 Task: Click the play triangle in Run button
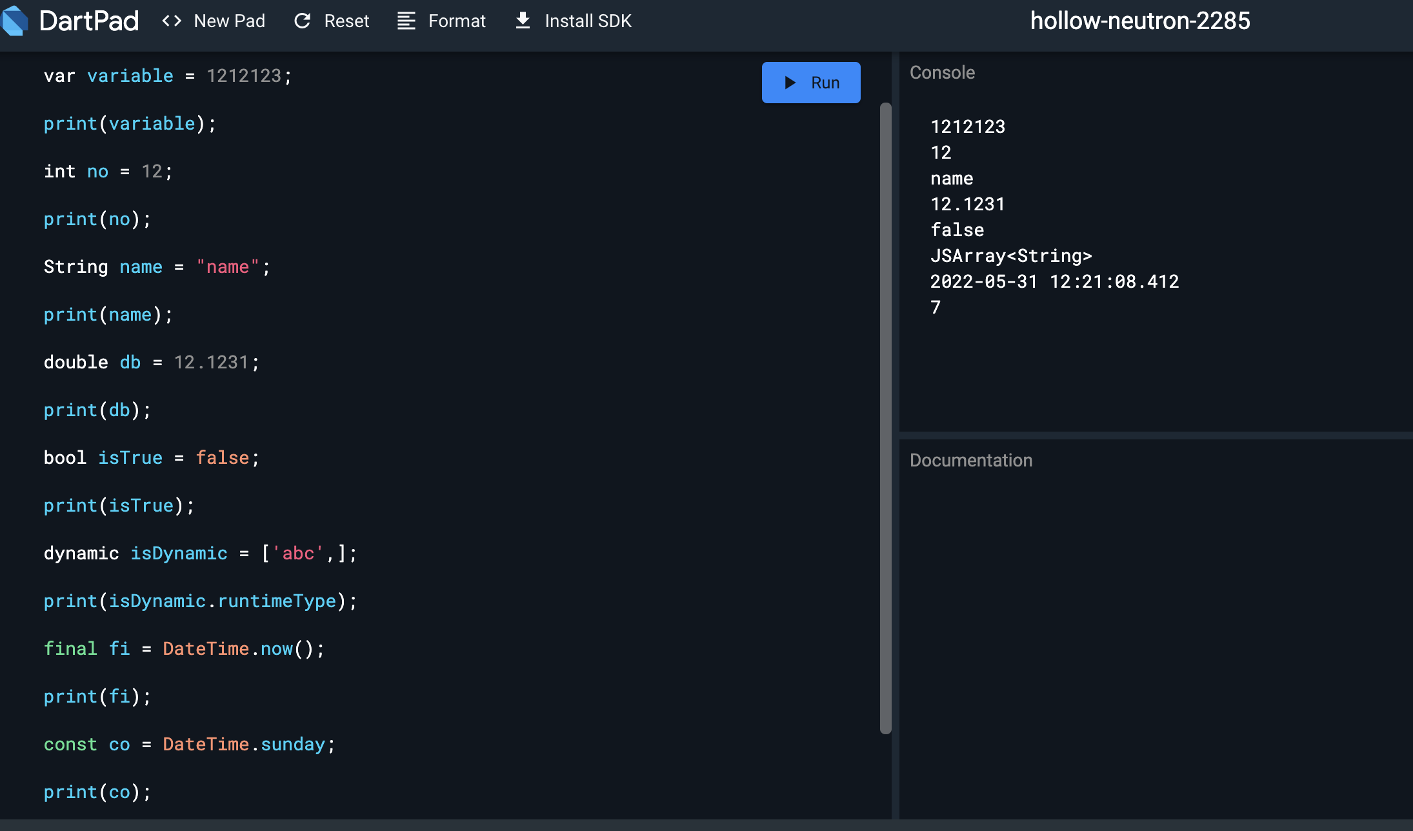click(x=790, y=83)
